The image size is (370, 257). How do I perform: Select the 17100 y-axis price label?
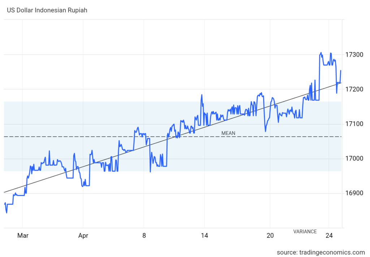(354, 124)
